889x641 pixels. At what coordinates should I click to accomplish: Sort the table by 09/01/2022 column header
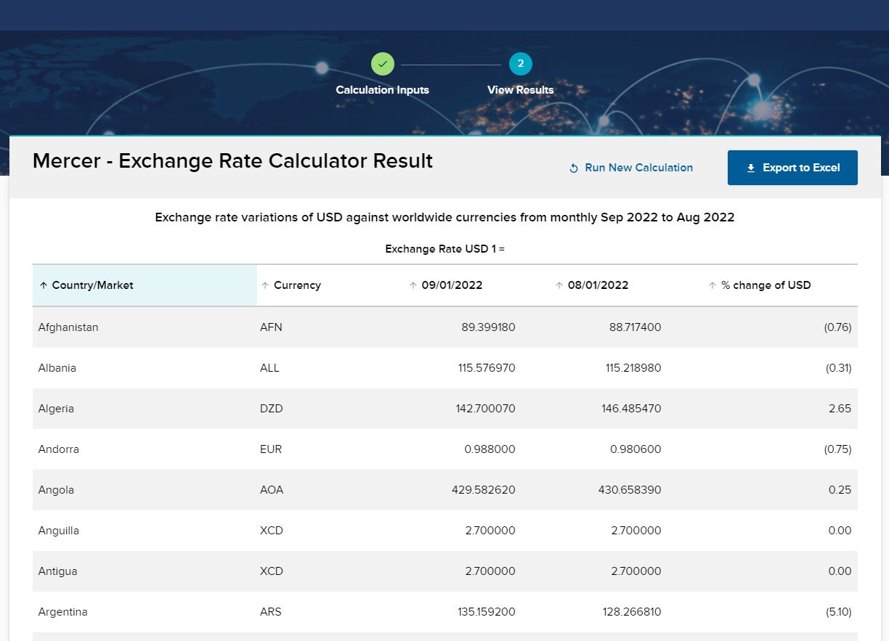(452, 285)
